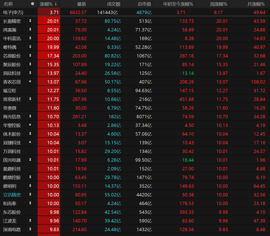Click the circle dot in the header row
Screen dimensions: 270x236
pos(33,4)
